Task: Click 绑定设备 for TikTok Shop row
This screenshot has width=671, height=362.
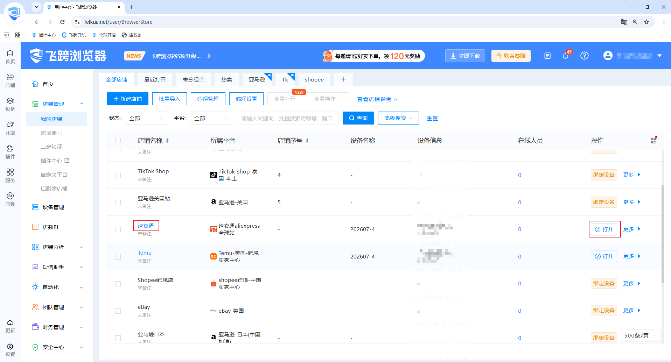Action: [x=604, y=175]
